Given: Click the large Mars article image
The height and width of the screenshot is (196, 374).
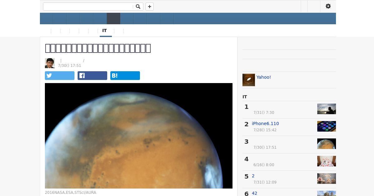Looking at the screenshot, I should coord(139,136).
